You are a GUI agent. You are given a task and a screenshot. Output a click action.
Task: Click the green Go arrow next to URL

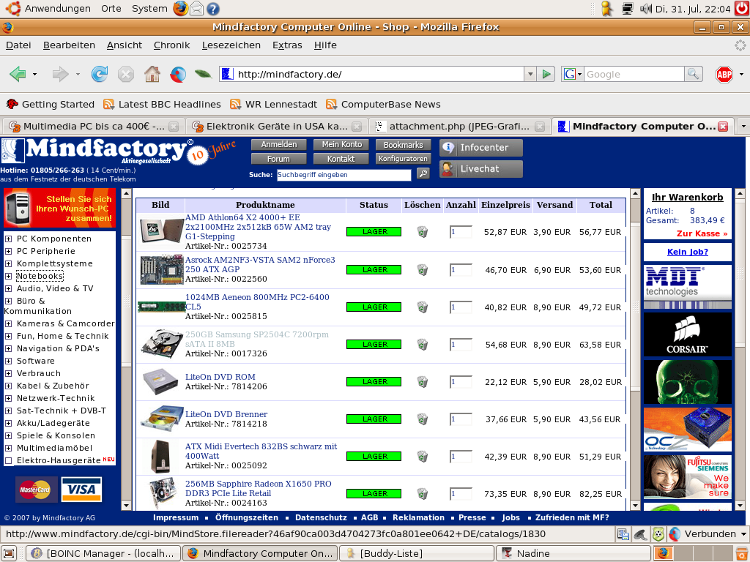(x=546, y=74)
